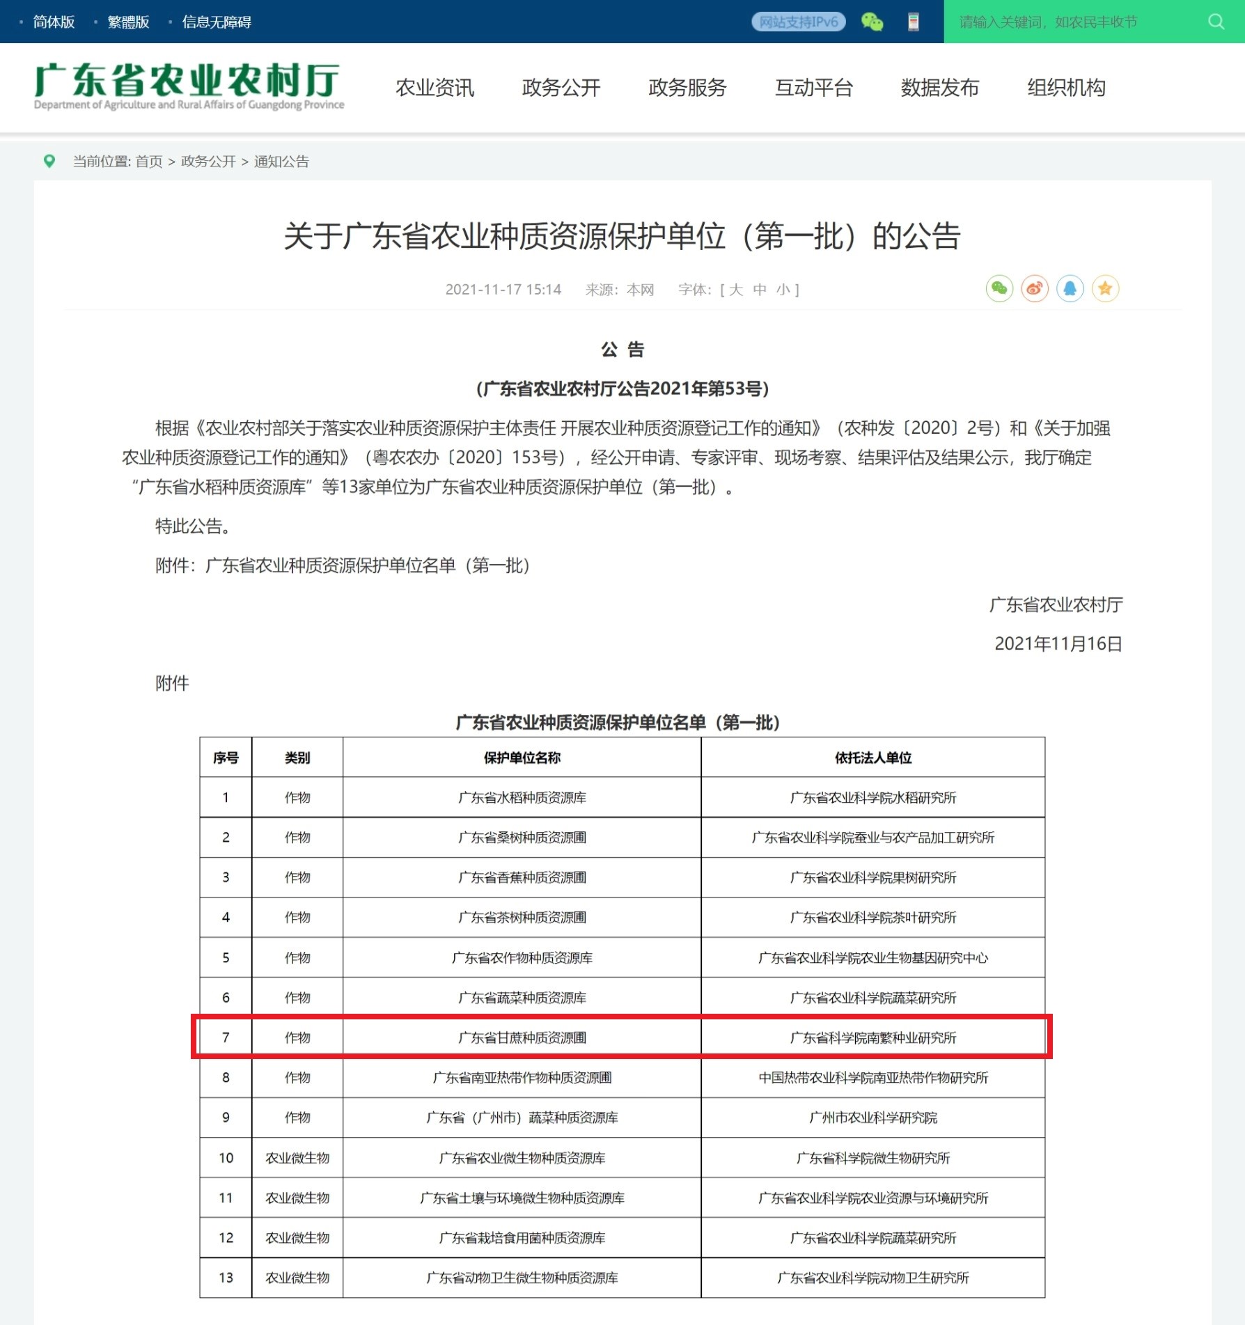Click the 依托法人单位 table header

[x=873, y=758]
